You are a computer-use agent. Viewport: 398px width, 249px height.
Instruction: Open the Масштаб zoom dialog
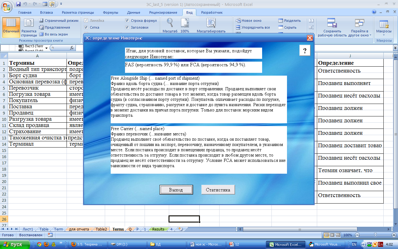click(x=170, y=26)
